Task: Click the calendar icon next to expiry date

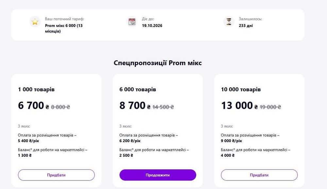Action: [132, 22]
